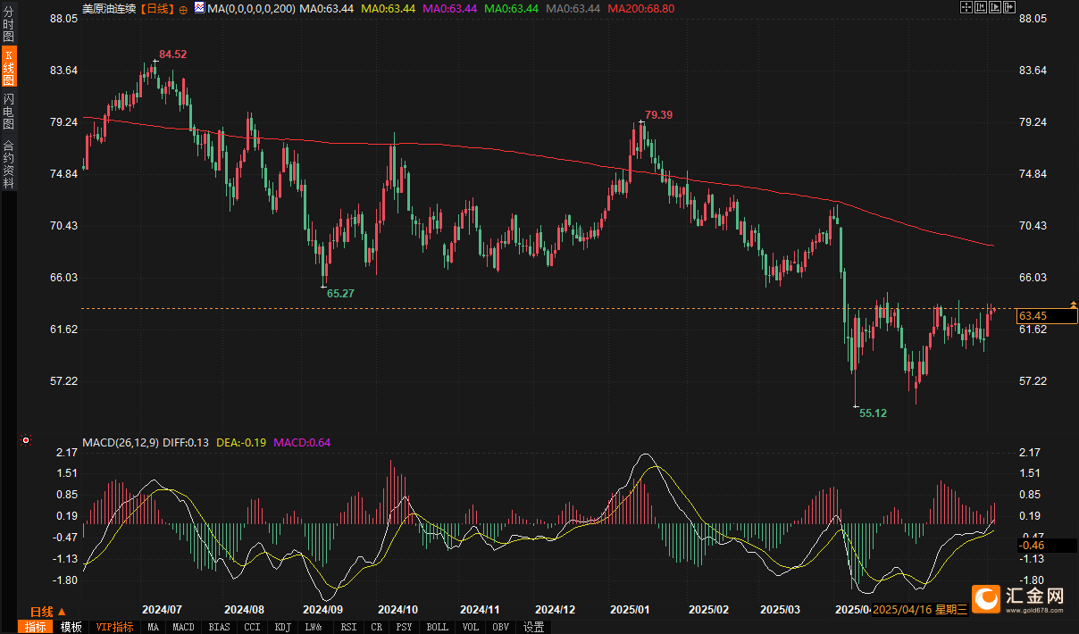Click the current price tag 63.45

[x=1047, y=316]
